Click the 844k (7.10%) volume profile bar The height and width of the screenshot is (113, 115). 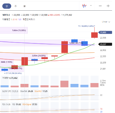click(x=7, y=62)
